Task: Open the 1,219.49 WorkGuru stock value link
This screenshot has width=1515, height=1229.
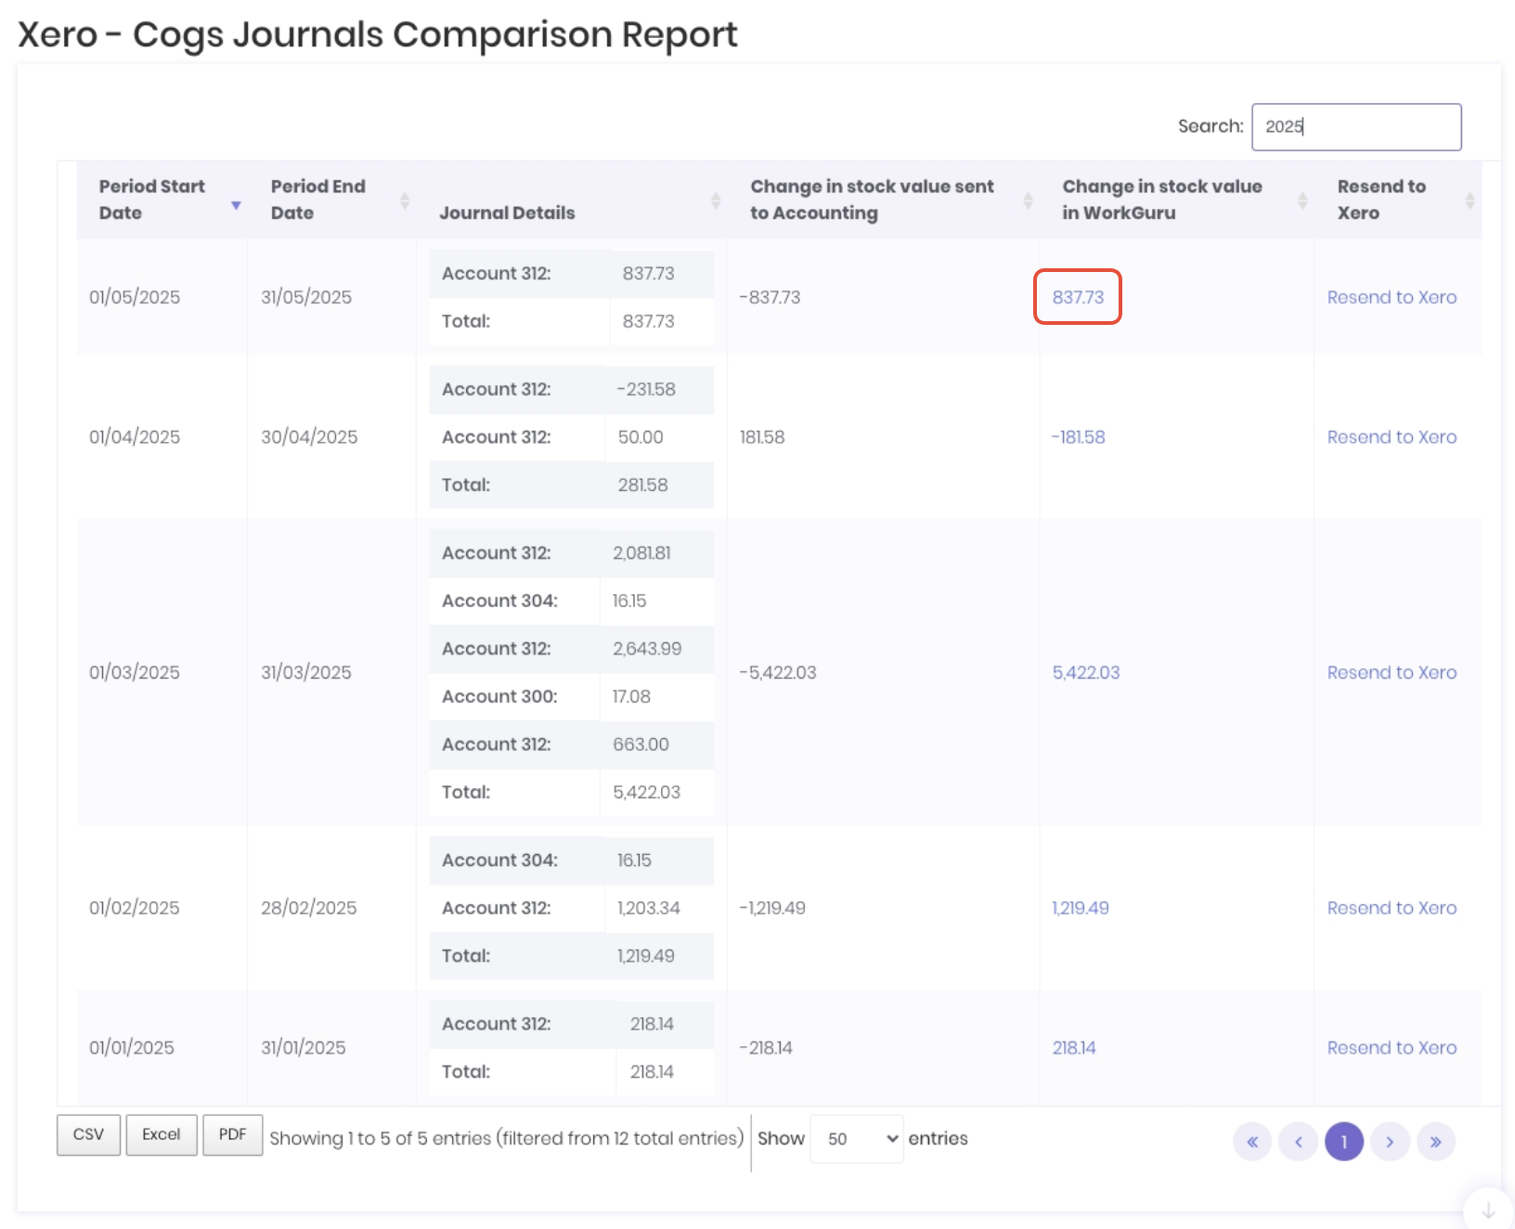Action: click(x=1081, y=908)
